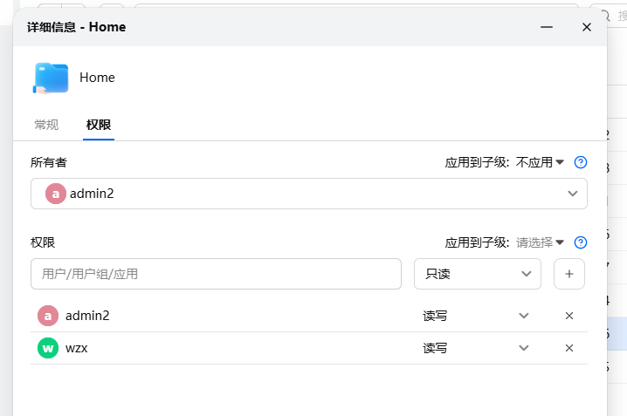Image resolution: width=627 pixels, height=416 pixels.
Task: Focus the 用户/用户组/应用 input field
Action: (x=216, y=274)
